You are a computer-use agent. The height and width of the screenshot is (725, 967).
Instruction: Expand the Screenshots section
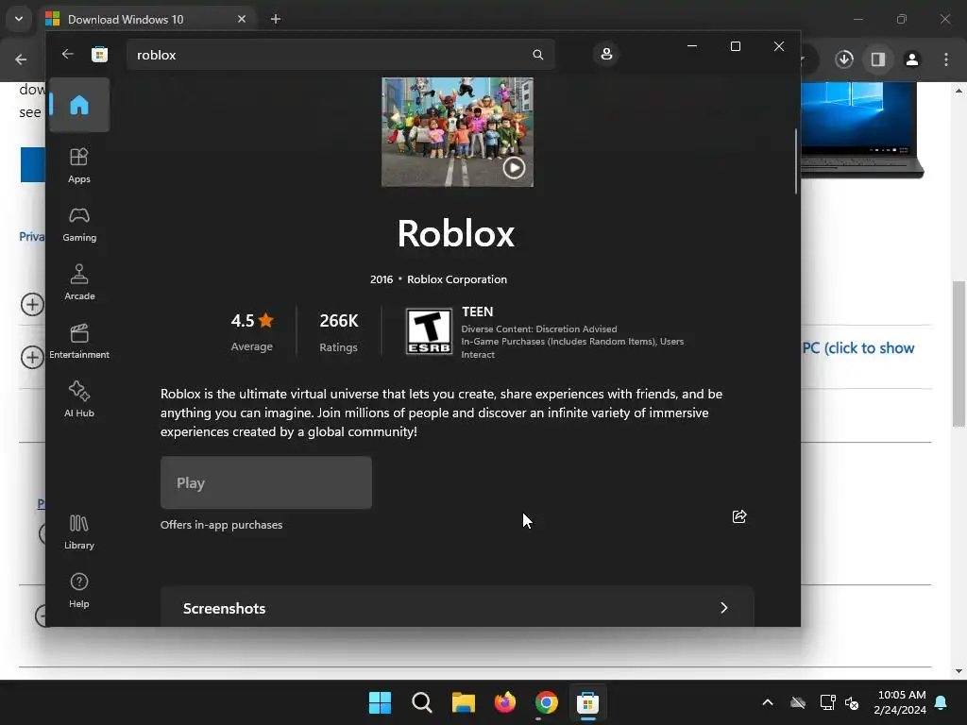[x=457, y=608]
